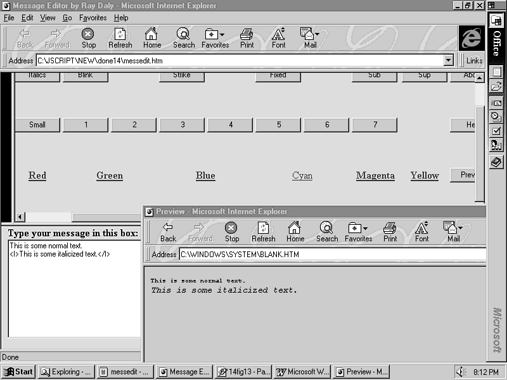
Task: Click inside the message text box
Action: pyautogui.click(x=75, y=289)
